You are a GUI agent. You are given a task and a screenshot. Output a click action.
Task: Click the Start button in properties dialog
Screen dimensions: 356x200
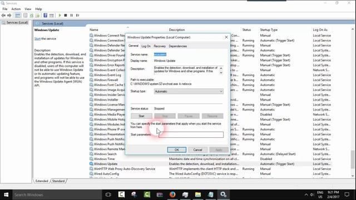141,116
